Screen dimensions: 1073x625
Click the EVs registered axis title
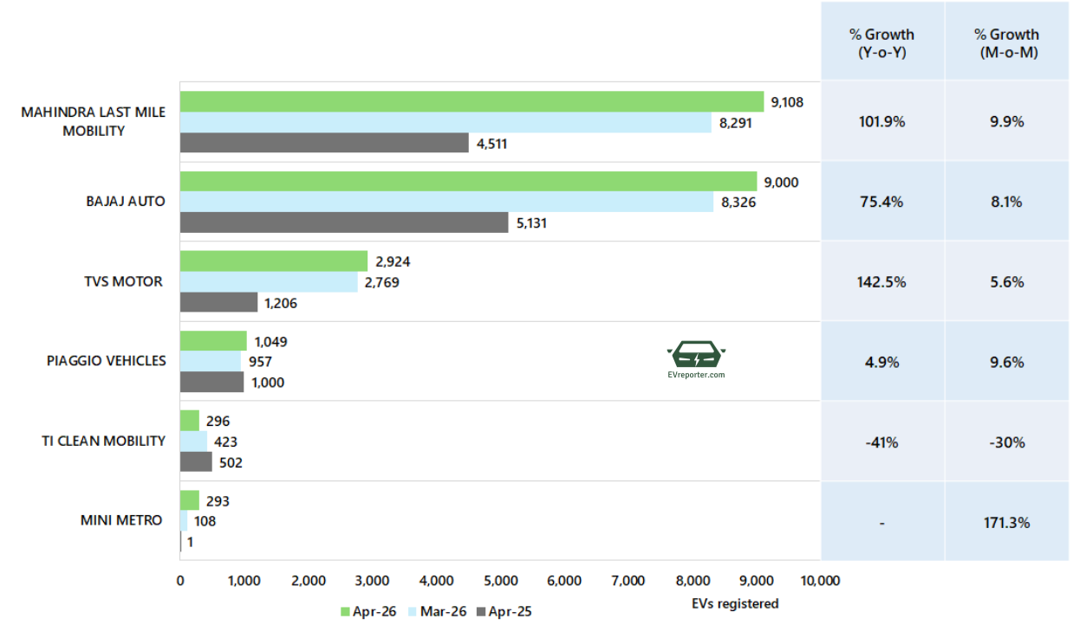click(x=736, y=603)
